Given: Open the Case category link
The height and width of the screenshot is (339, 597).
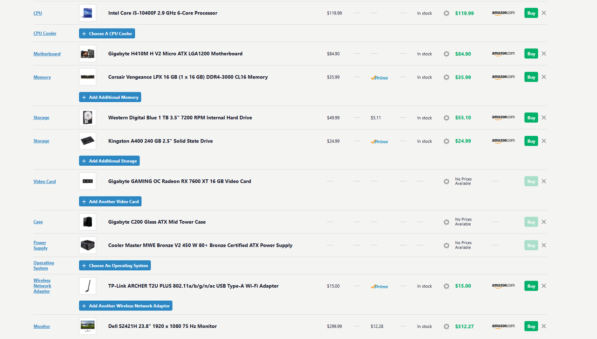Looking at the screenshot, I should pyautogui.click(x=38, y=222).
